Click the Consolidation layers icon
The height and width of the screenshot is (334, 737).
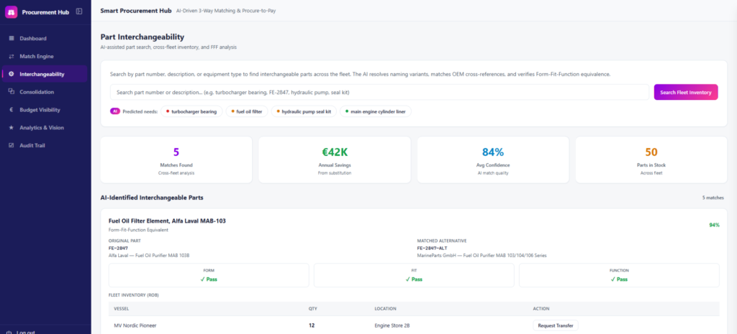12,92
